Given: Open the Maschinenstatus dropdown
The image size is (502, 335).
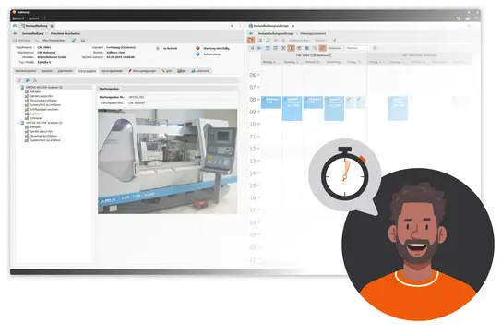Looking at the screenshot, I should click(x=54, y=41).
